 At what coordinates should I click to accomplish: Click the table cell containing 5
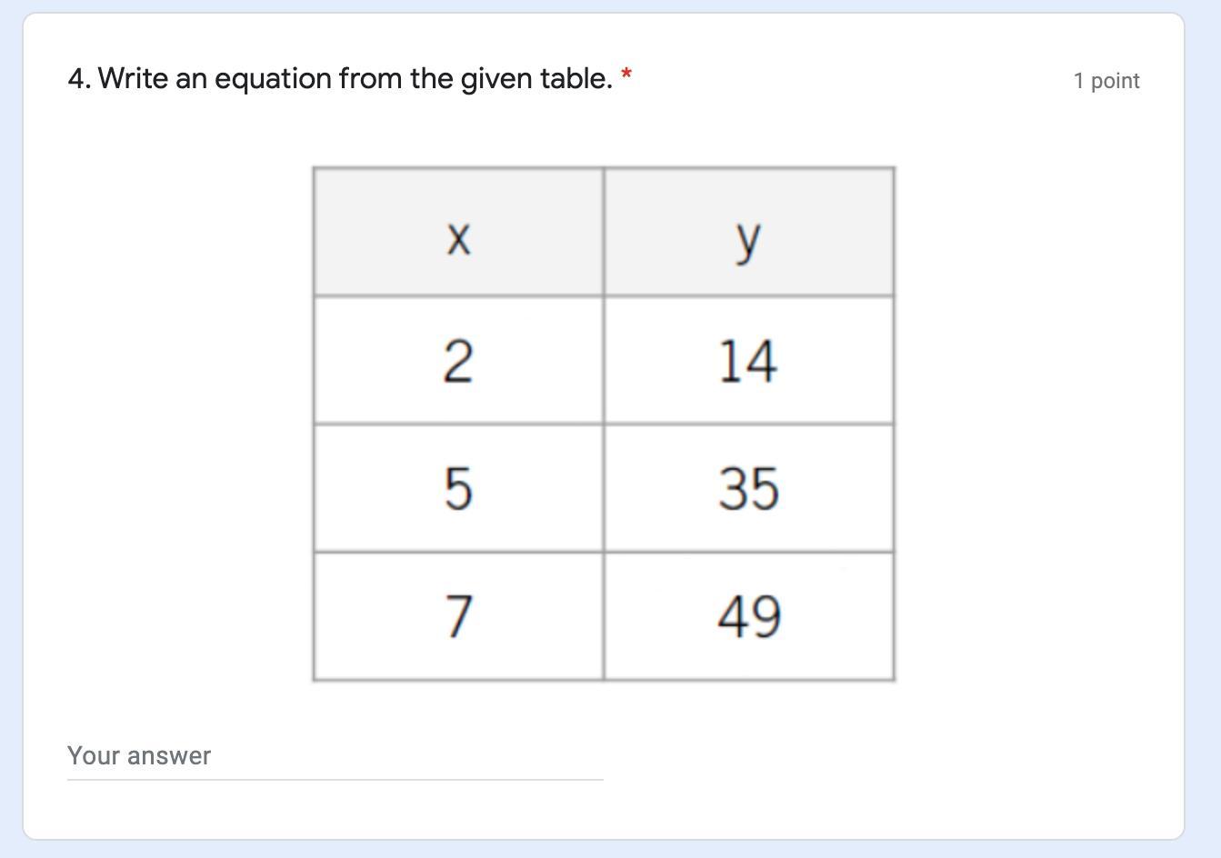tap(458, 488)
